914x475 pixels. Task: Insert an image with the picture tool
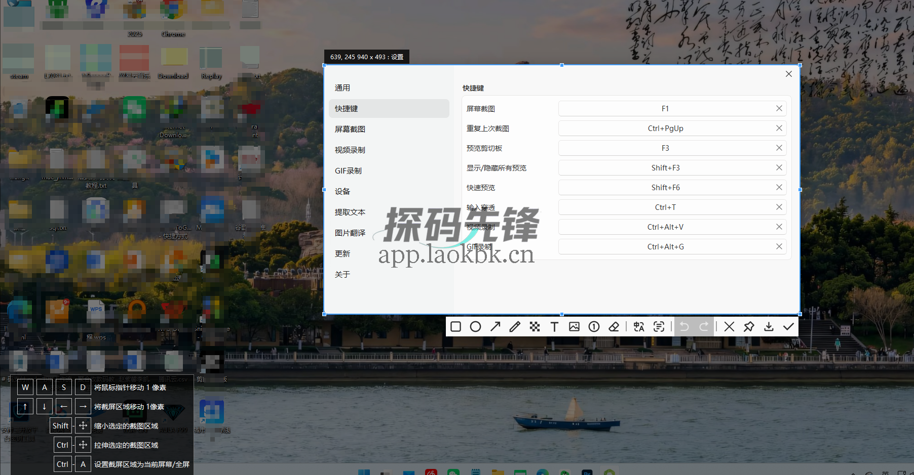[574, 326]
